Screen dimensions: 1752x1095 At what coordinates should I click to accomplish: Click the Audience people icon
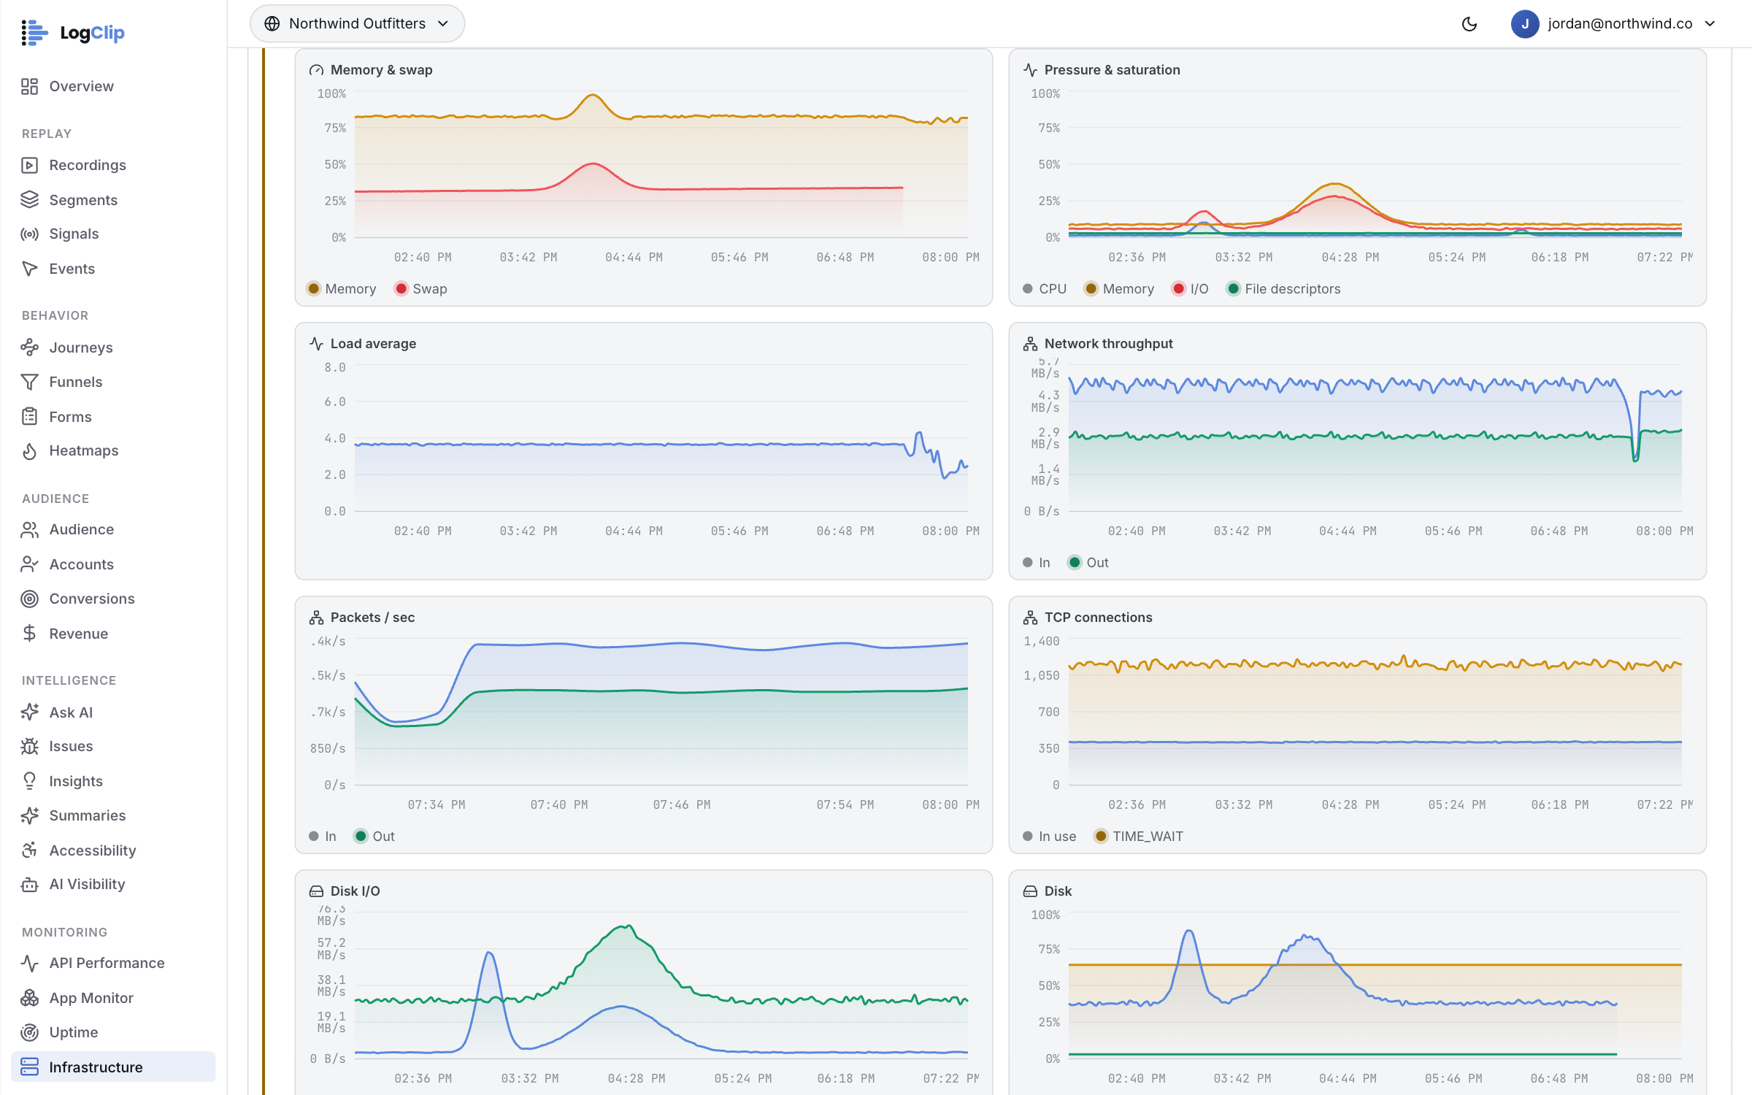29,530
